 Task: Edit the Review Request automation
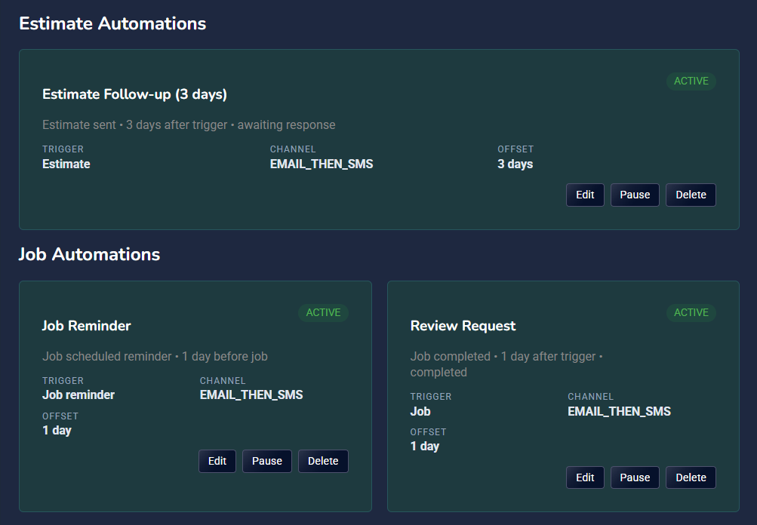coord(585,477)
